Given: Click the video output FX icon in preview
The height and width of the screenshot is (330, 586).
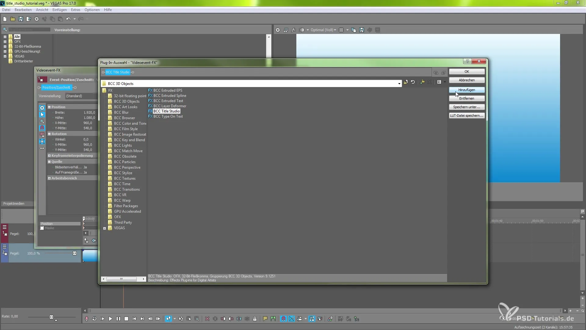Looking at the screenshot, I should 294,30.
